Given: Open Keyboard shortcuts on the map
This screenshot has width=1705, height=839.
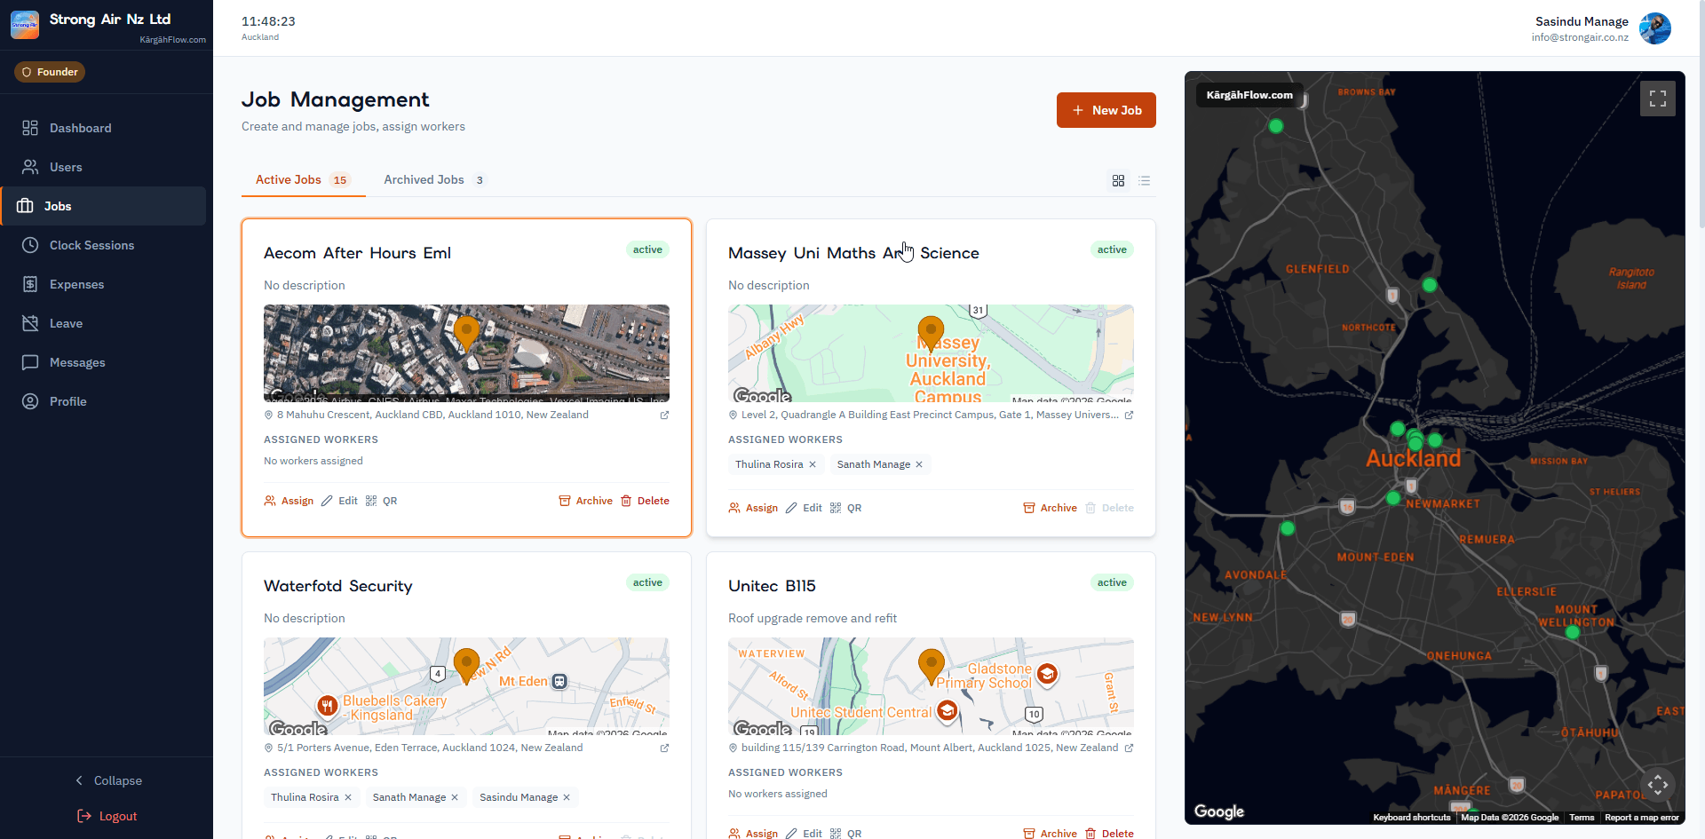Looking at the screenshot, I should pos(1411,818).
